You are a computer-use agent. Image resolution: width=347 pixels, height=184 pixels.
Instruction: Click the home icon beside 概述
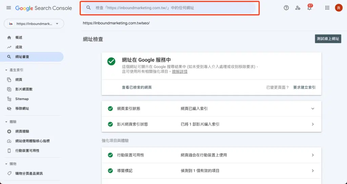[x=9, y=38]
